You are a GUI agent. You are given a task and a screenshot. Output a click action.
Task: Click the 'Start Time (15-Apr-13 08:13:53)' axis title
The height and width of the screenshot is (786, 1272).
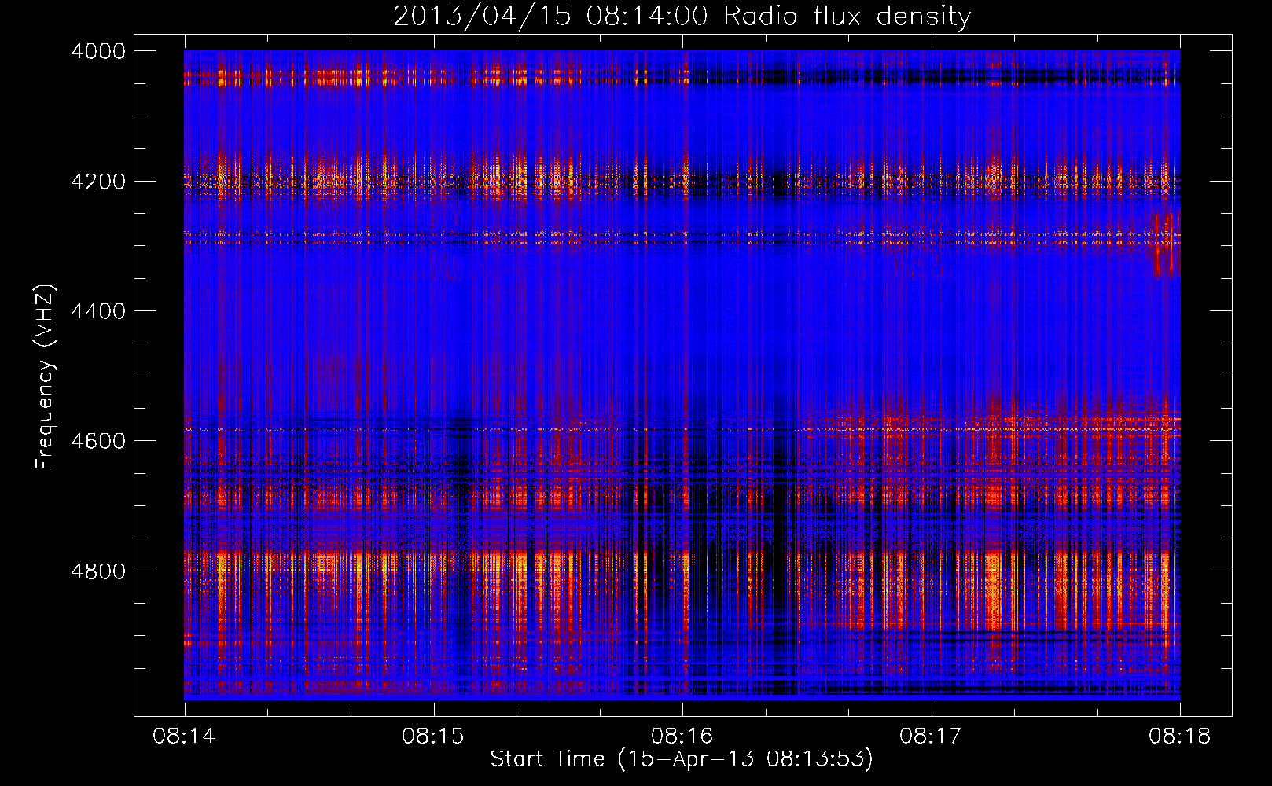(682, 759)
